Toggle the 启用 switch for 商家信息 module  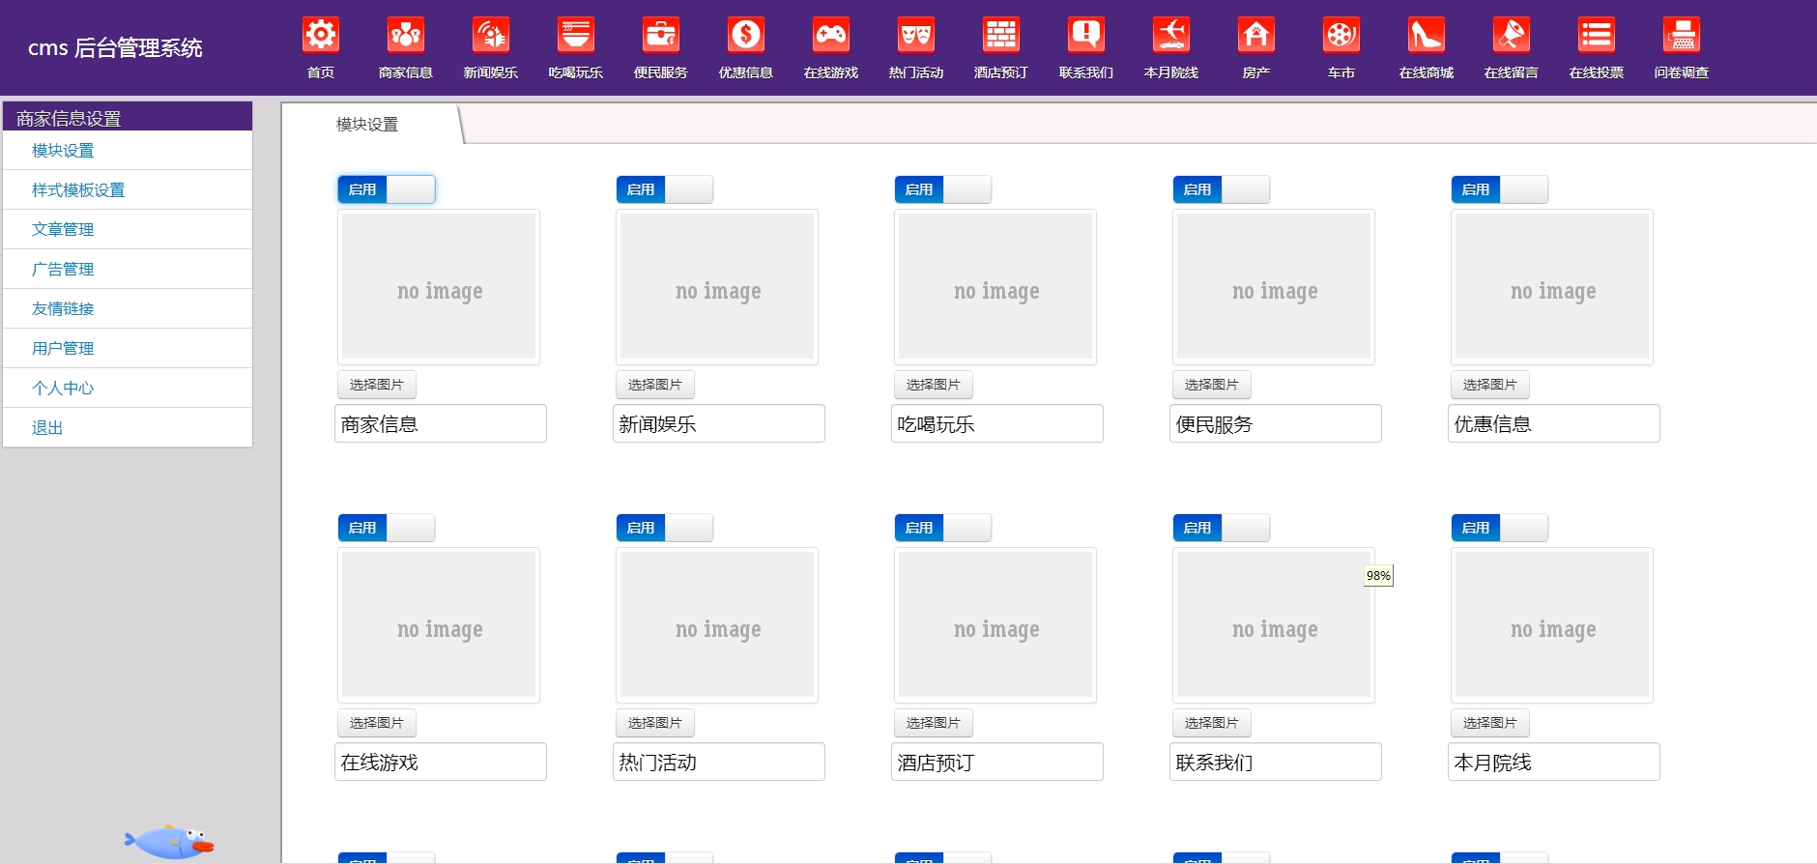(x=387, y=189)
